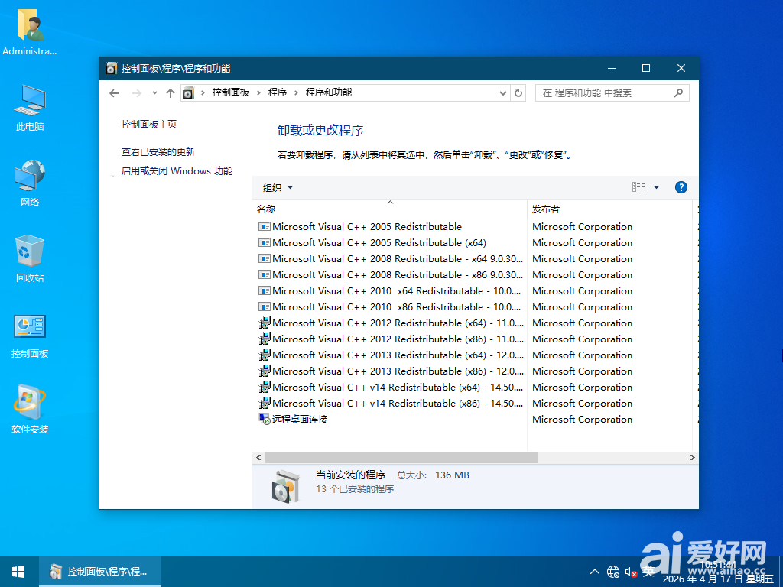
Task: Click the horizontal scrollbar right arrow
Action: pyautogui.click(x=692, y=457)
